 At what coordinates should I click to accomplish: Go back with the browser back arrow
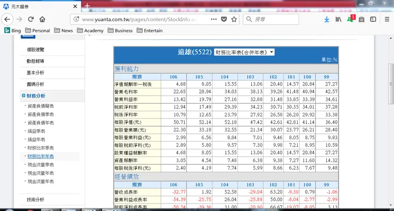pyautogui.click(x=7, y=19)
